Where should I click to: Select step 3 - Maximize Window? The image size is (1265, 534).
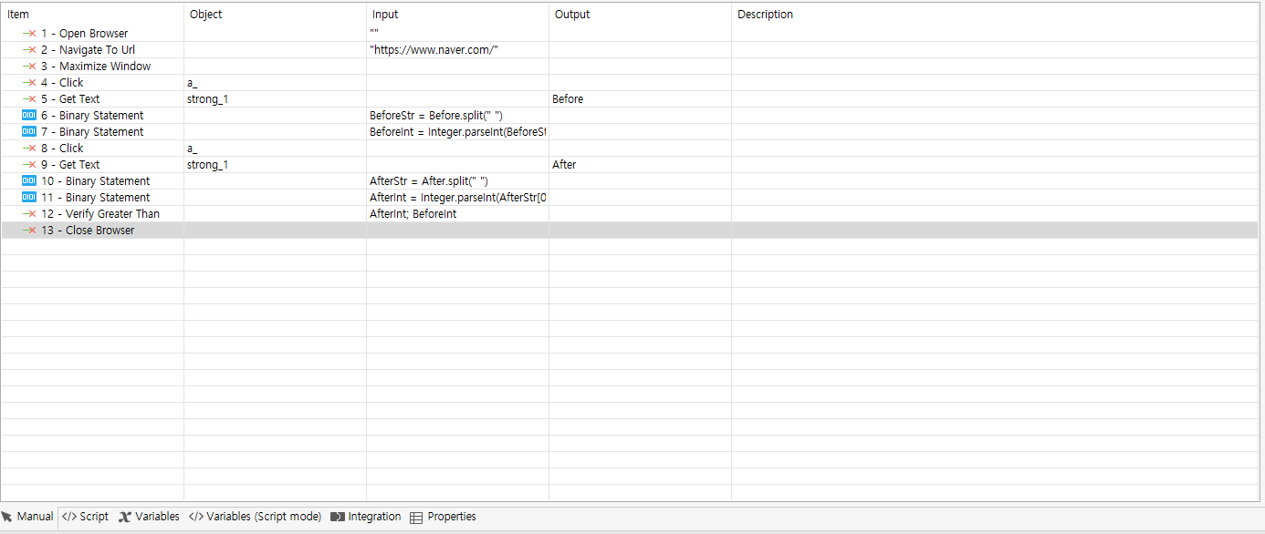pyautogui.click(x=96, y=67)
